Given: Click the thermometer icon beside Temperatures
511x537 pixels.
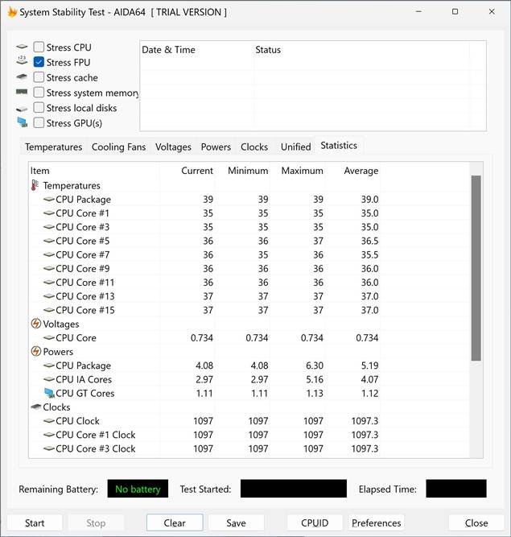Looking at the screenshot, I should point(35,186).
